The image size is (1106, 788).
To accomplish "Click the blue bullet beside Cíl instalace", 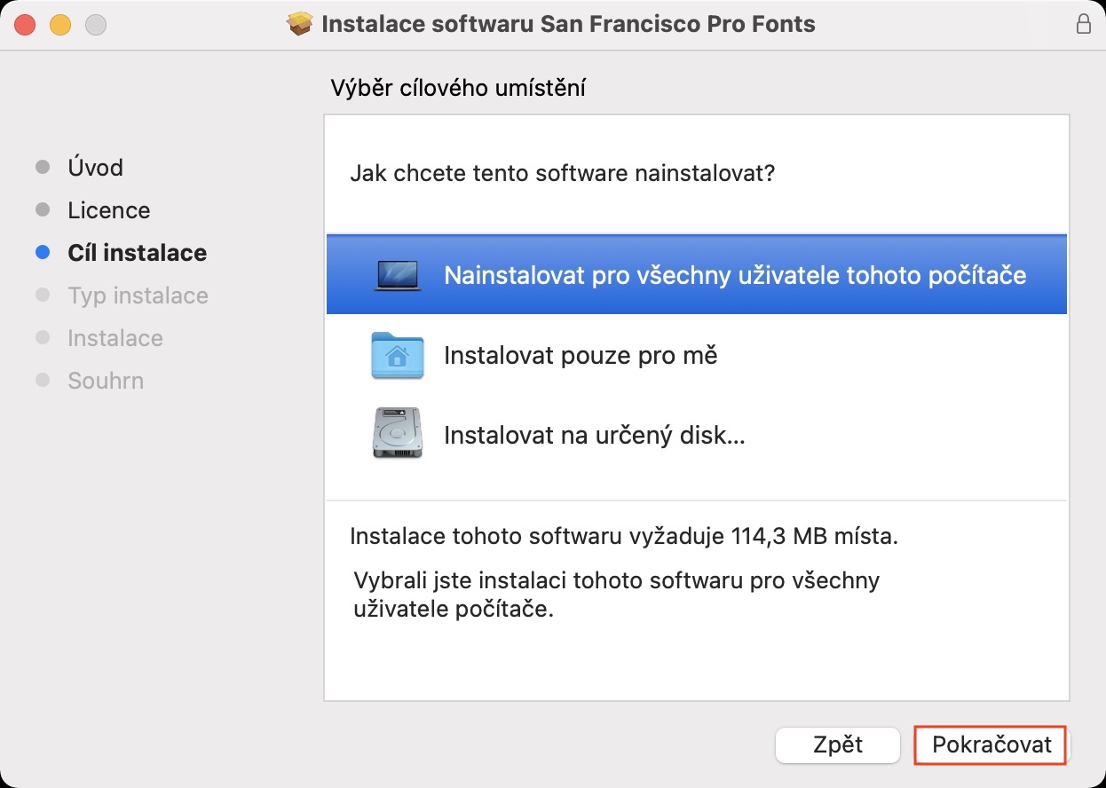I will (43, 253).
